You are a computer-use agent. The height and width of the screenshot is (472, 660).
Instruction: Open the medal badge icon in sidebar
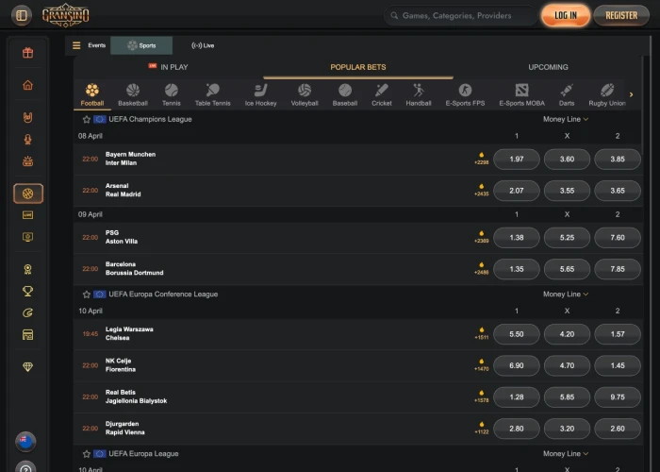pyautogui.click(x=27, y=269)
